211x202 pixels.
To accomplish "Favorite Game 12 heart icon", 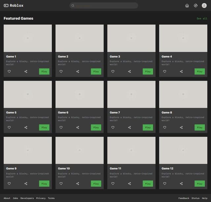I will point(165,183).
